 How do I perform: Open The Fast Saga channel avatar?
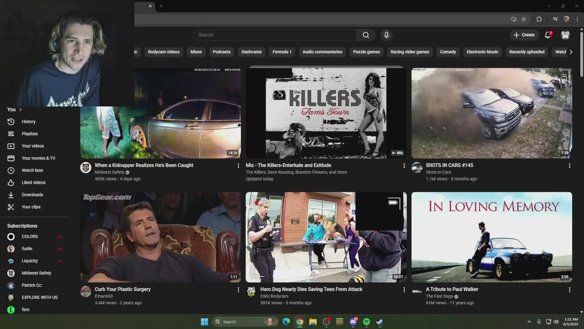[417, 292]
